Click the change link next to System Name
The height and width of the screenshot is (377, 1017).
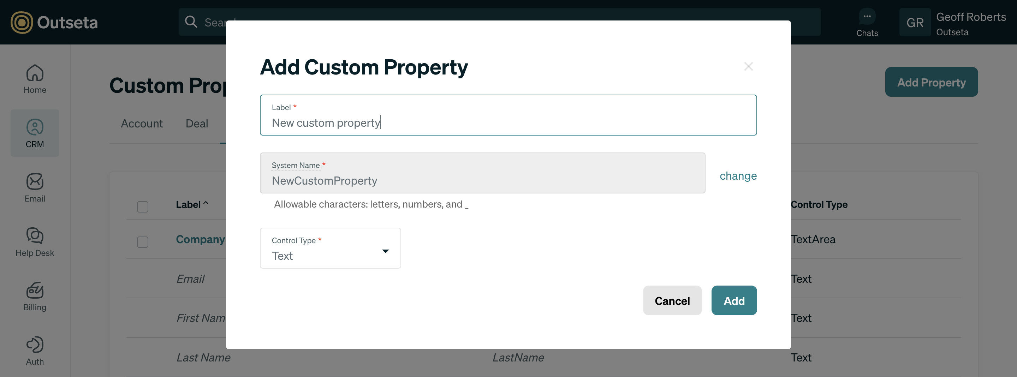(x=738, y=176)
